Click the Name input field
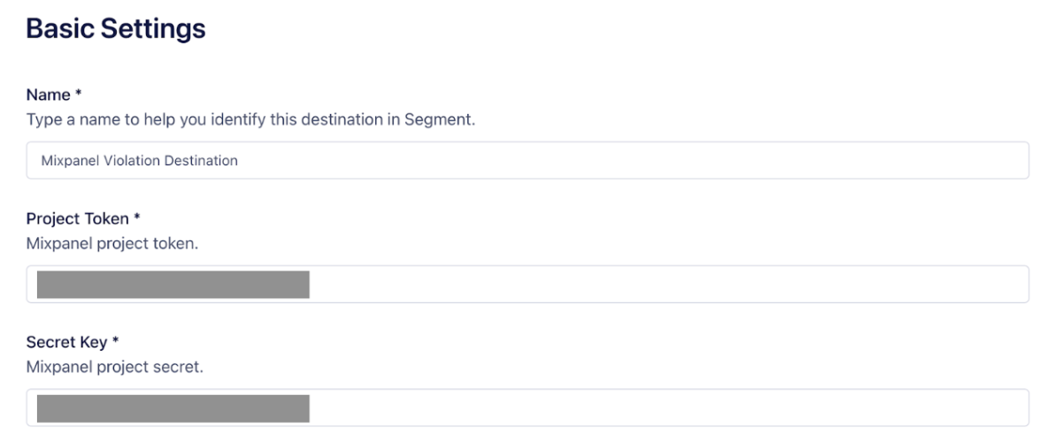This screenshot has width=1047, height=442. (x=620, y=161)
